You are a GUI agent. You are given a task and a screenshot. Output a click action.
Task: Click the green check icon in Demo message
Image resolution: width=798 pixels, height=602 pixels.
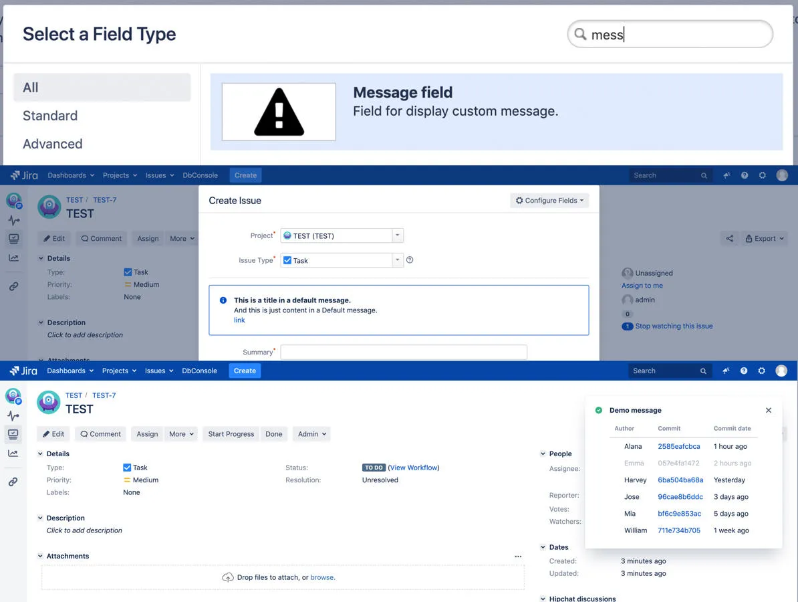tap(599, 410)
